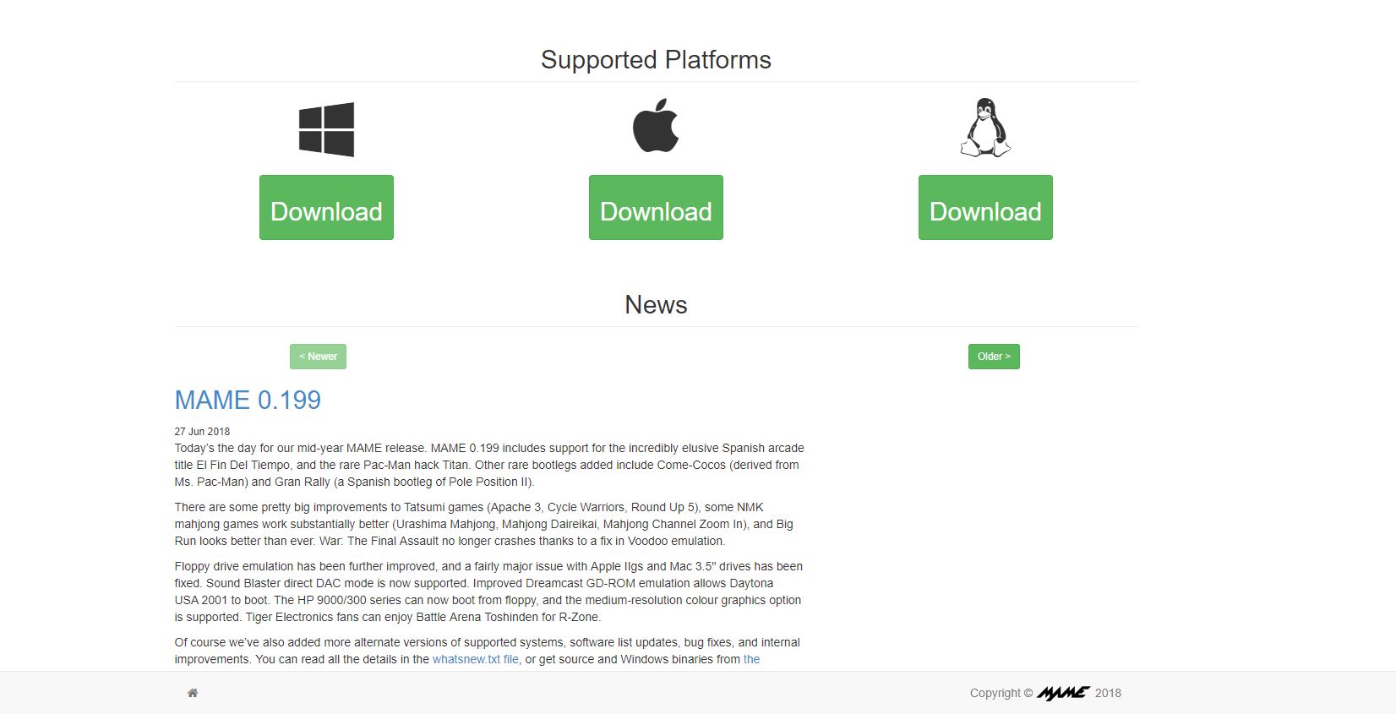The width and height of the screenshot is (1396, 714).
Task: Click the Apple logo icon
Action: point(656,126)
